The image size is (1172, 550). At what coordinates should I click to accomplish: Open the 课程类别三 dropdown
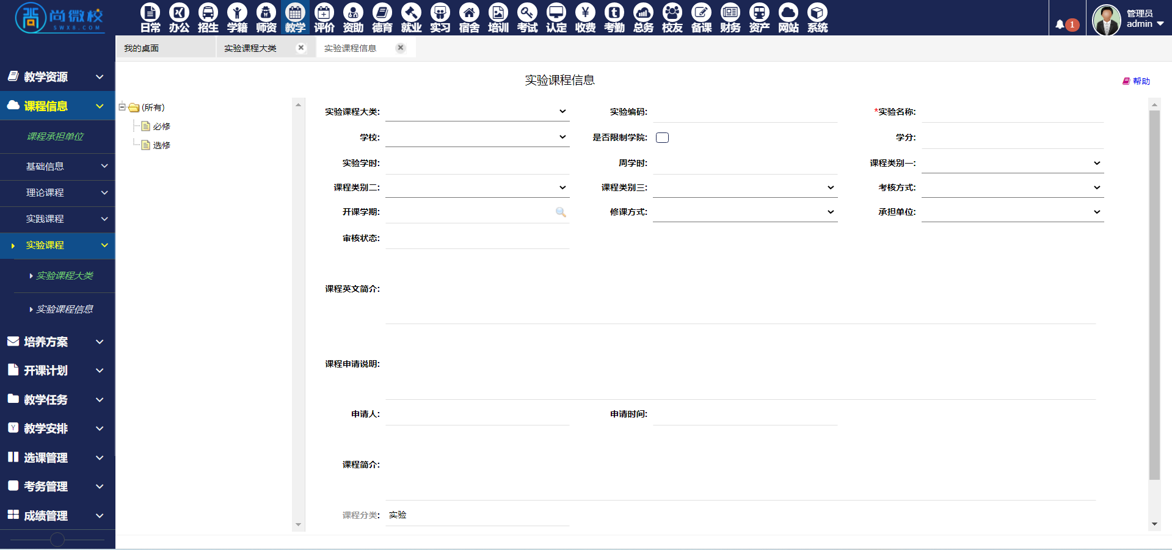click(745, 187)
